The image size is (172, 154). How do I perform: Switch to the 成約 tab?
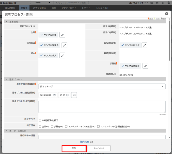tap(54, 8)
